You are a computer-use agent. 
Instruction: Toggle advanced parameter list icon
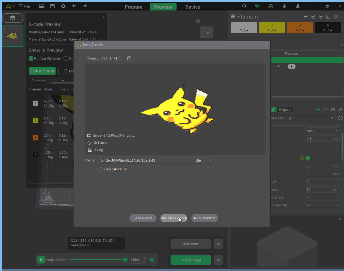pos(318,109)
